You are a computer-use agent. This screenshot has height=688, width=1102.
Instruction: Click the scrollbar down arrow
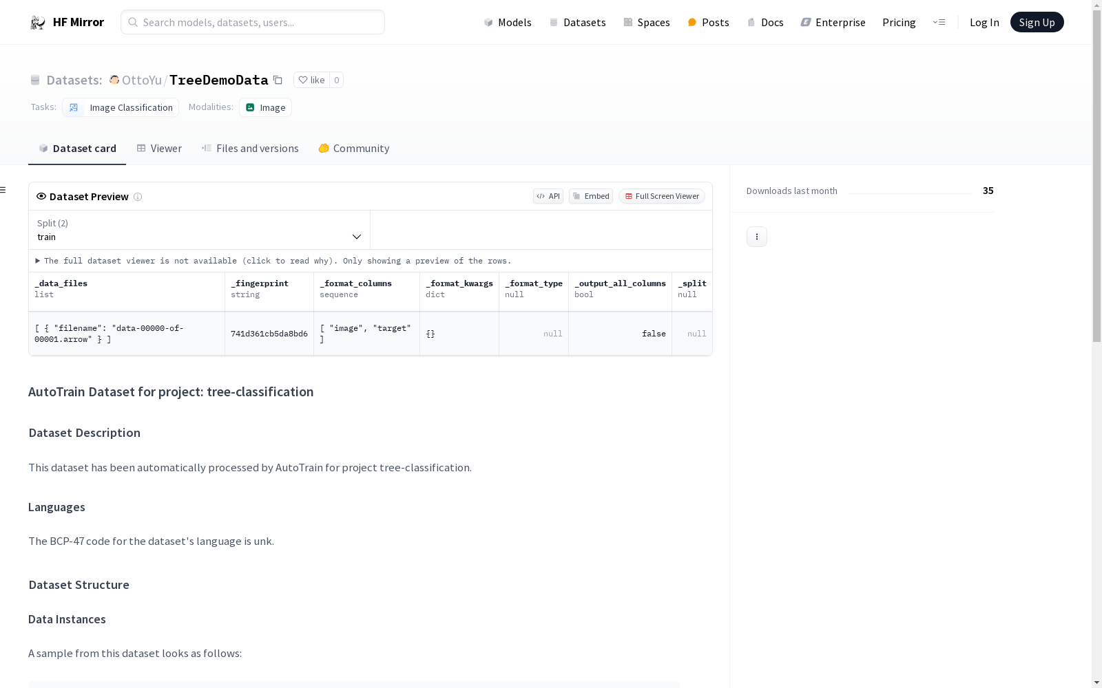coord(1096,682)
